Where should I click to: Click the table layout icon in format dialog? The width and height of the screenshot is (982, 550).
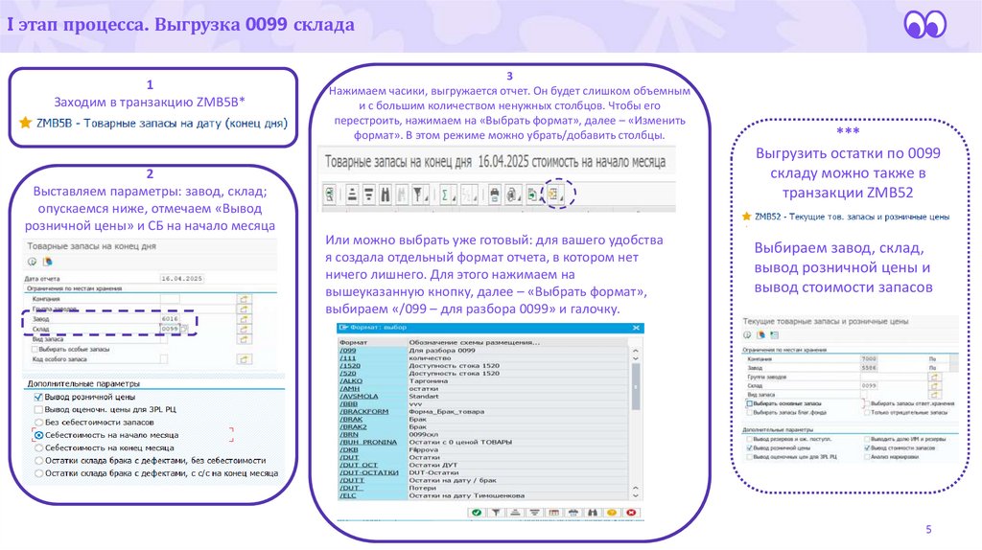(554, 513)
